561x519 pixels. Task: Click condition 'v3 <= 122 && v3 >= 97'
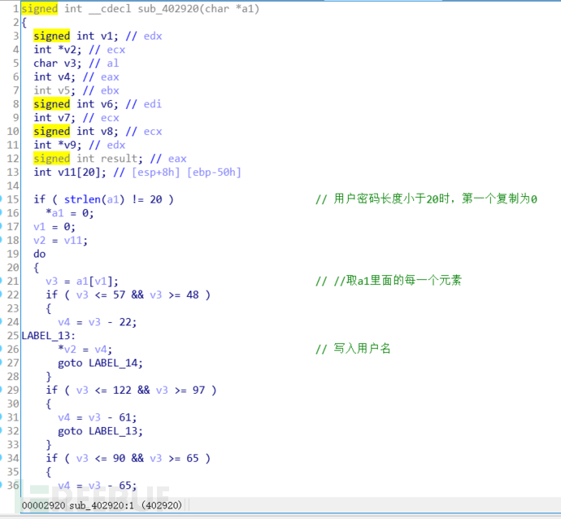[141, 390]
